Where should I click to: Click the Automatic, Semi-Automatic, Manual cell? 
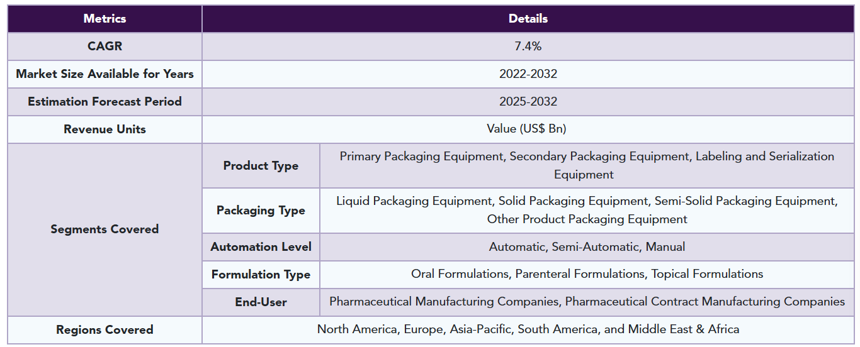(x=587, y=247)
